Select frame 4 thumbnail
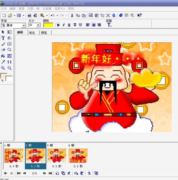Image resolution: width=178 pixels, height=180 pixels. pyautogui.click(x=78, y=156)
